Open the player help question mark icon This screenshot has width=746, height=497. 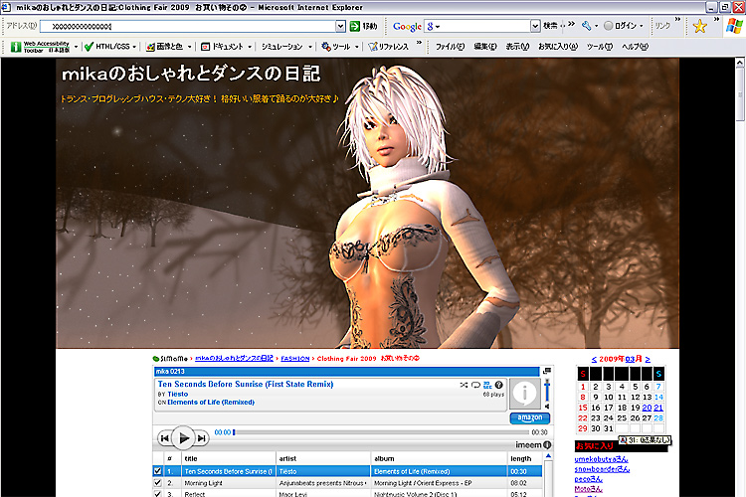click(x=499, y=385)
